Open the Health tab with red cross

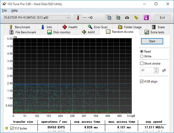point(69,27)
